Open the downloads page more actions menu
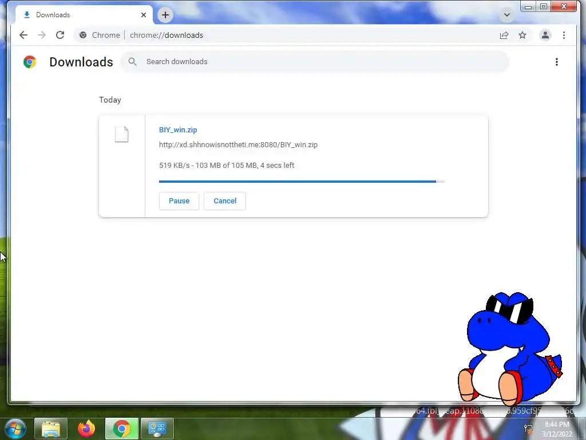The image size is (586, 440). coord(557,62)
